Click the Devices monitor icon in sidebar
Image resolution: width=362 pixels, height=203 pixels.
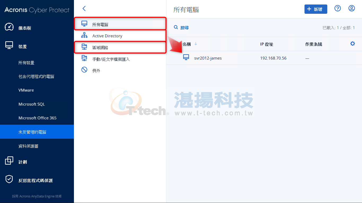point(9,46)
